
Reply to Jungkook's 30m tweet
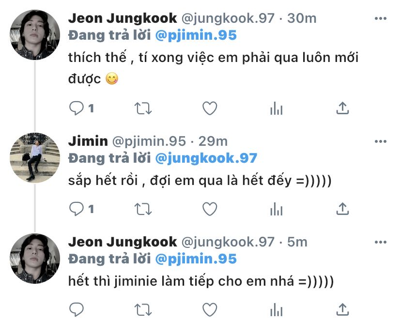[77, 108]
